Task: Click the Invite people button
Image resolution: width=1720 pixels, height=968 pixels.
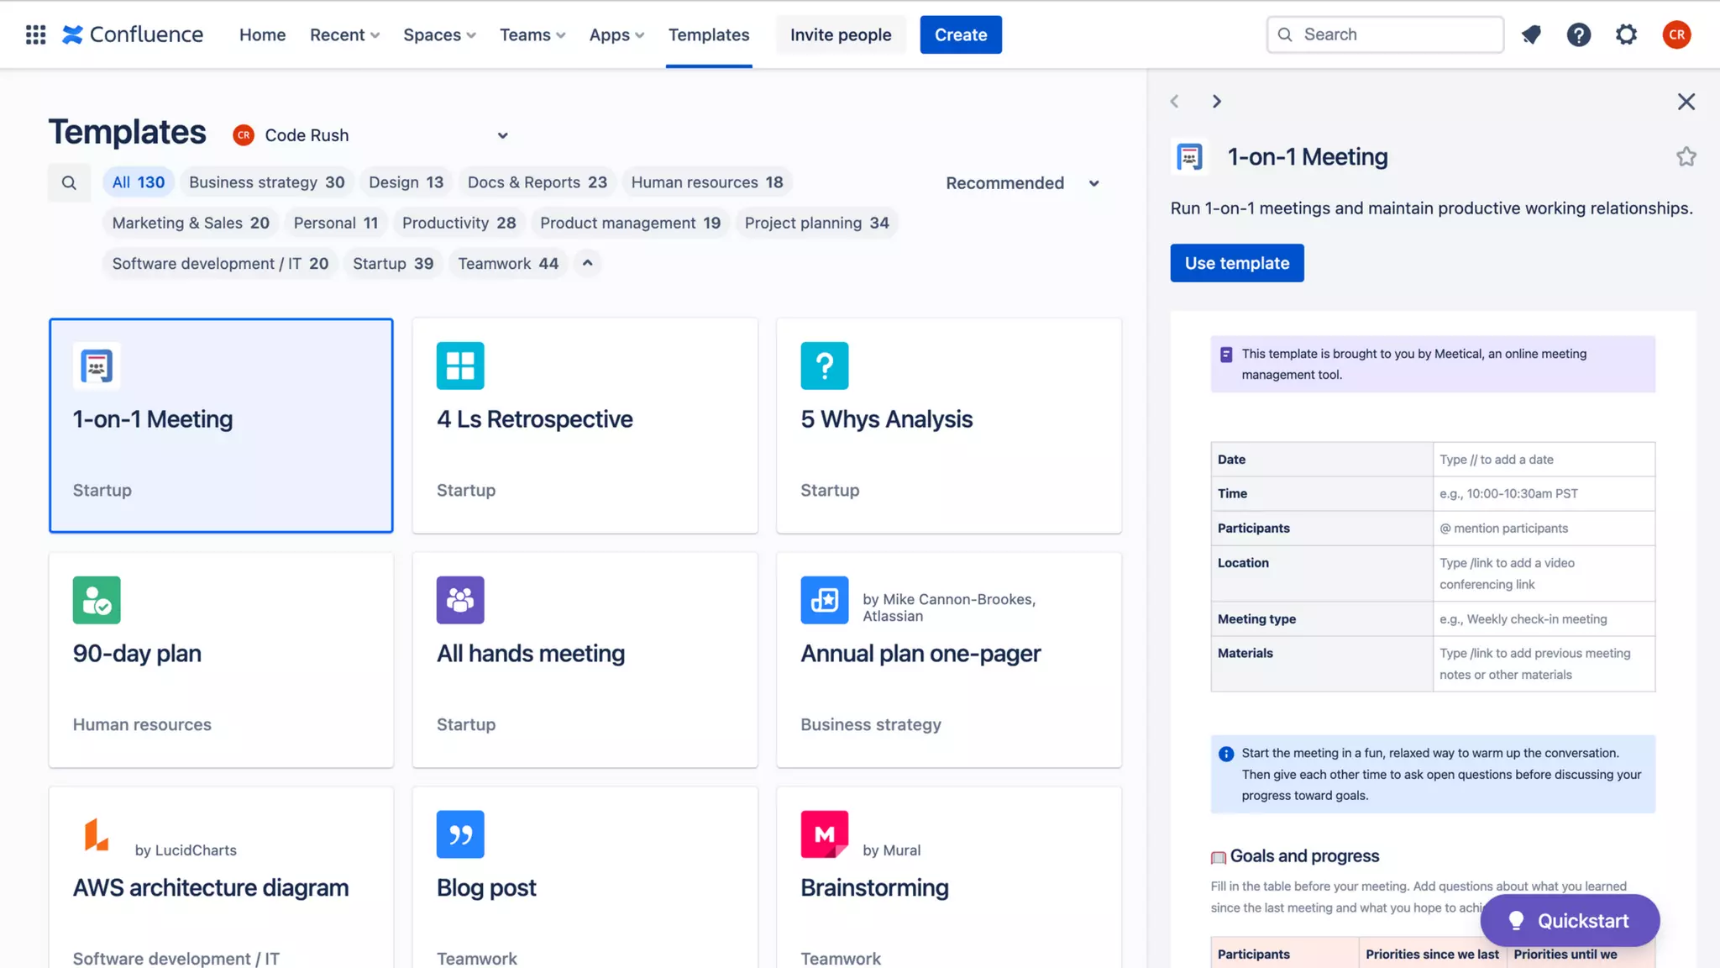Action: pos(840,34)
